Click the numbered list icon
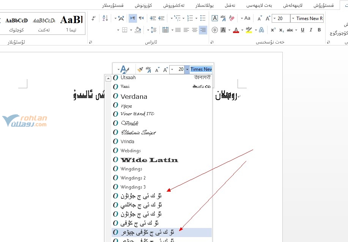Screen dimensions: 348x242 click(x=190, y=18)
